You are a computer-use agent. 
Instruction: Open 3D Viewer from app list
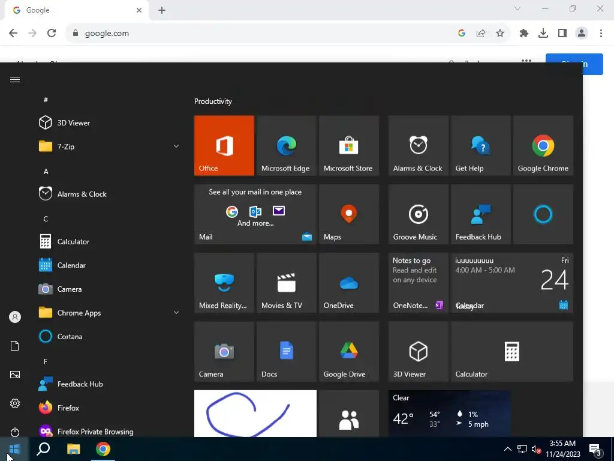point(109,122)
